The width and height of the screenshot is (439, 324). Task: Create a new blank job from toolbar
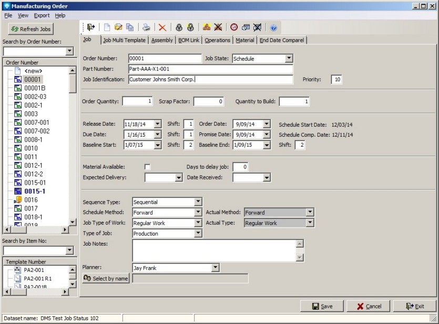107,27
